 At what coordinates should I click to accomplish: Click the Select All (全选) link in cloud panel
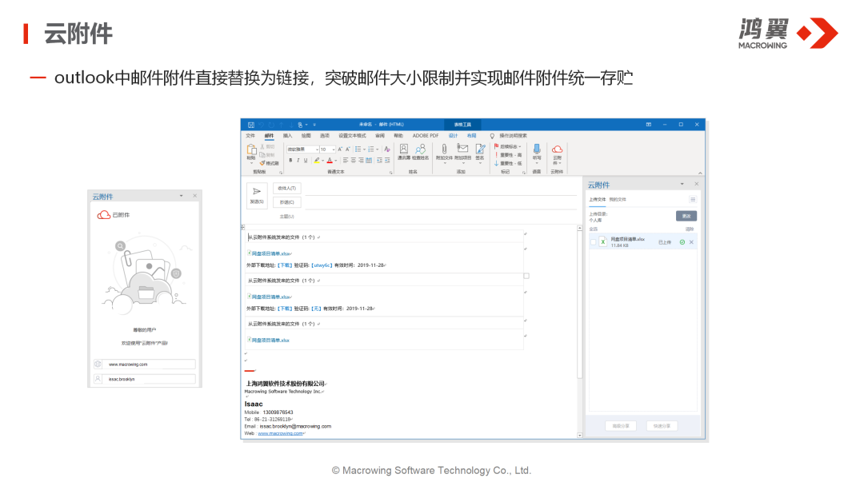(x=593, y=229)
